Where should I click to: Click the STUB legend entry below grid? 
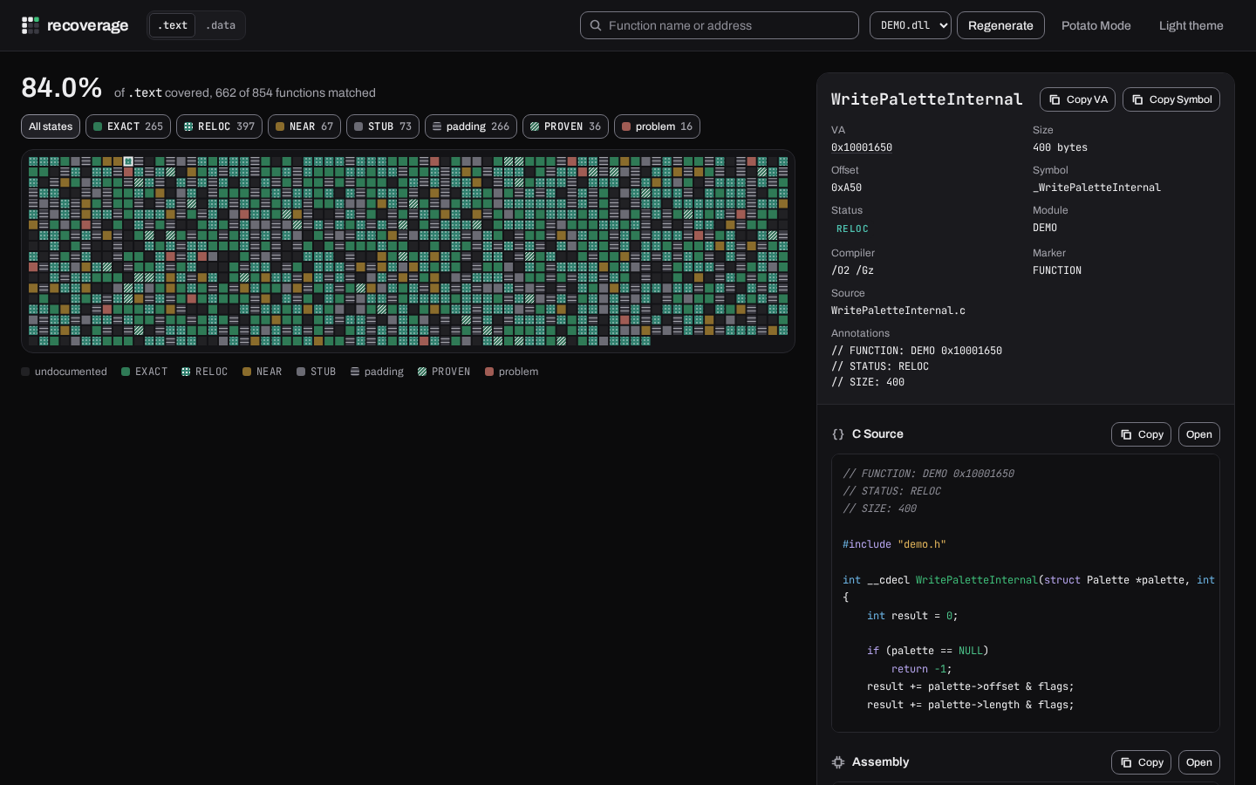pyautogui.click(x=316, y=372)
